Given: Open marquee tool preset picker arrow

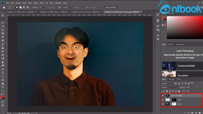Looking at the screenshot, I should 12,8.
